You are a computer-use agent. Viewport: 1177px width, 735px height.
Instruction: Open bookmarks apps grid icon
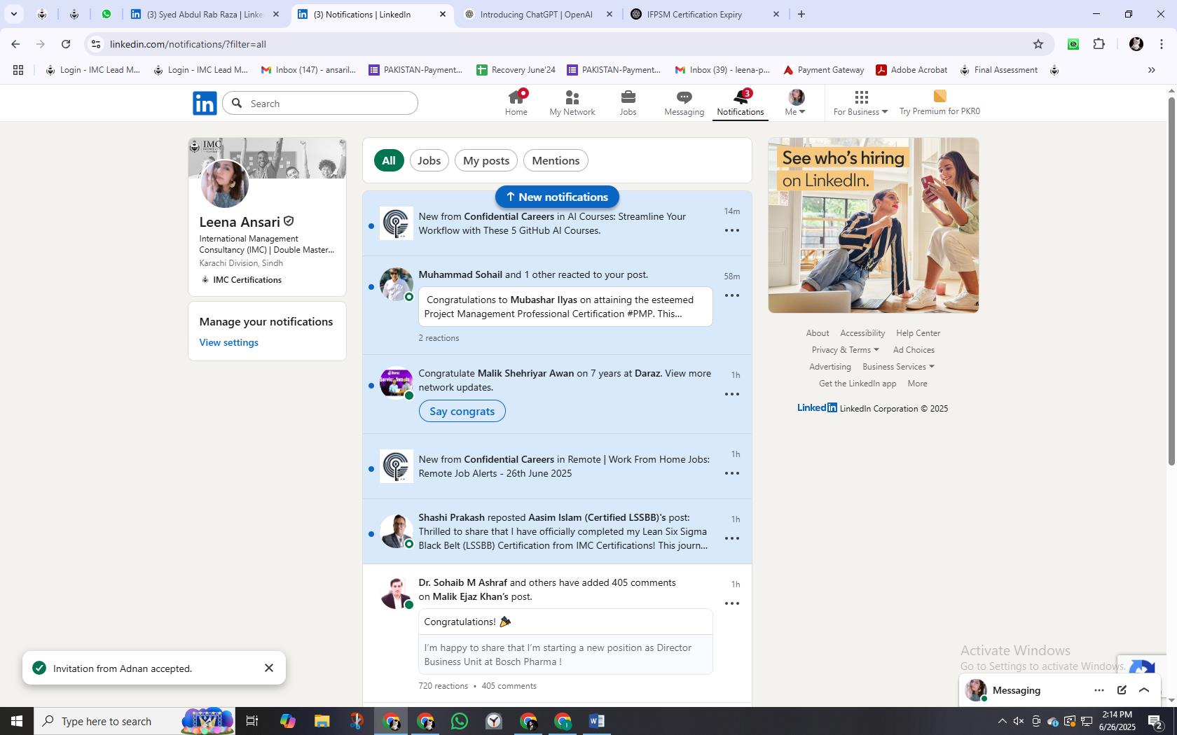click(18, 70)
